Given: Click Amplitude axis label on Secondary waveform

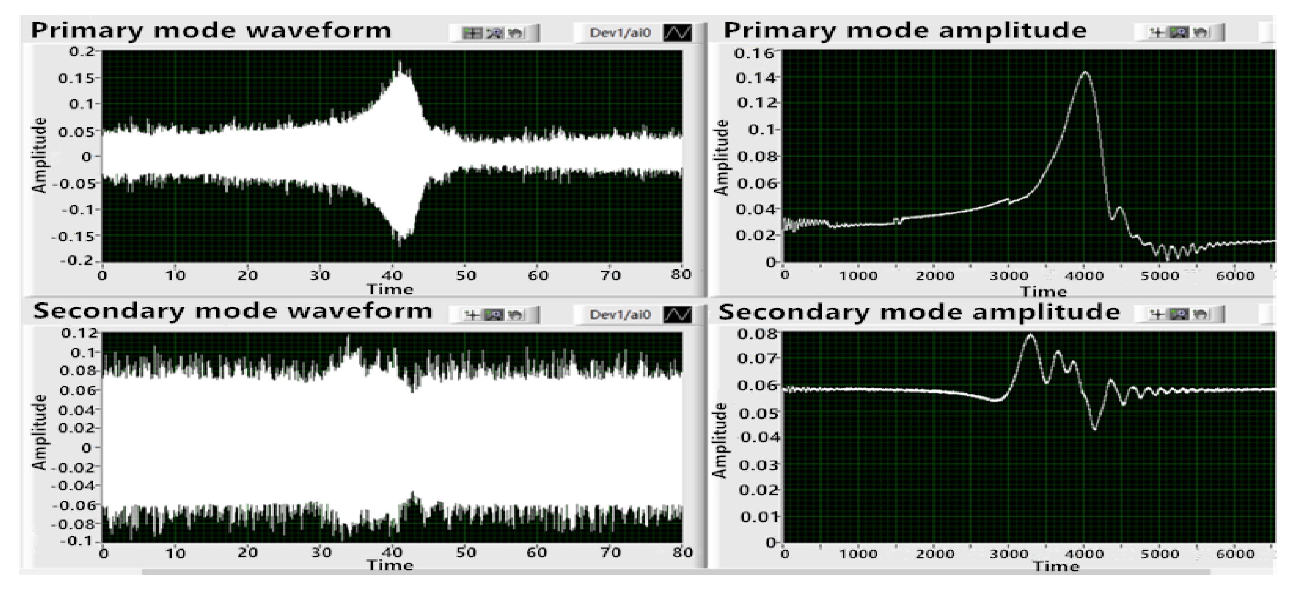Looking at the screenshot, I should pyautogui.click(x=39, y=432).
